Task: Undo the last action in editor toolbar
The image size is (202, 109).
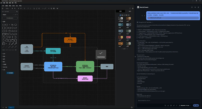Action: (x=18, y=8)
